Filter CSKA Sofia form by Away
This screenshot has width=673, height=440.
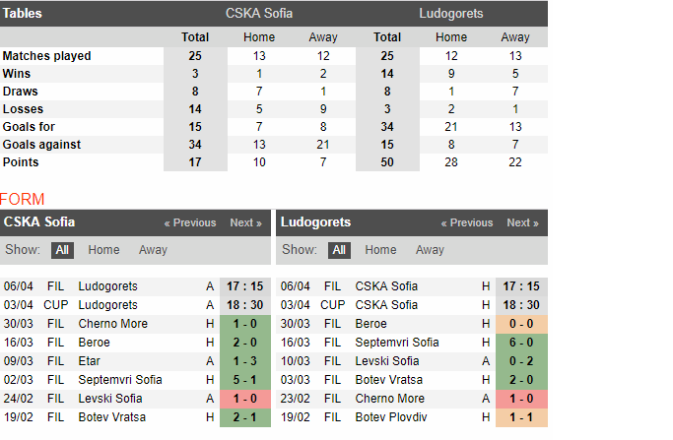[x=153, y=250]
